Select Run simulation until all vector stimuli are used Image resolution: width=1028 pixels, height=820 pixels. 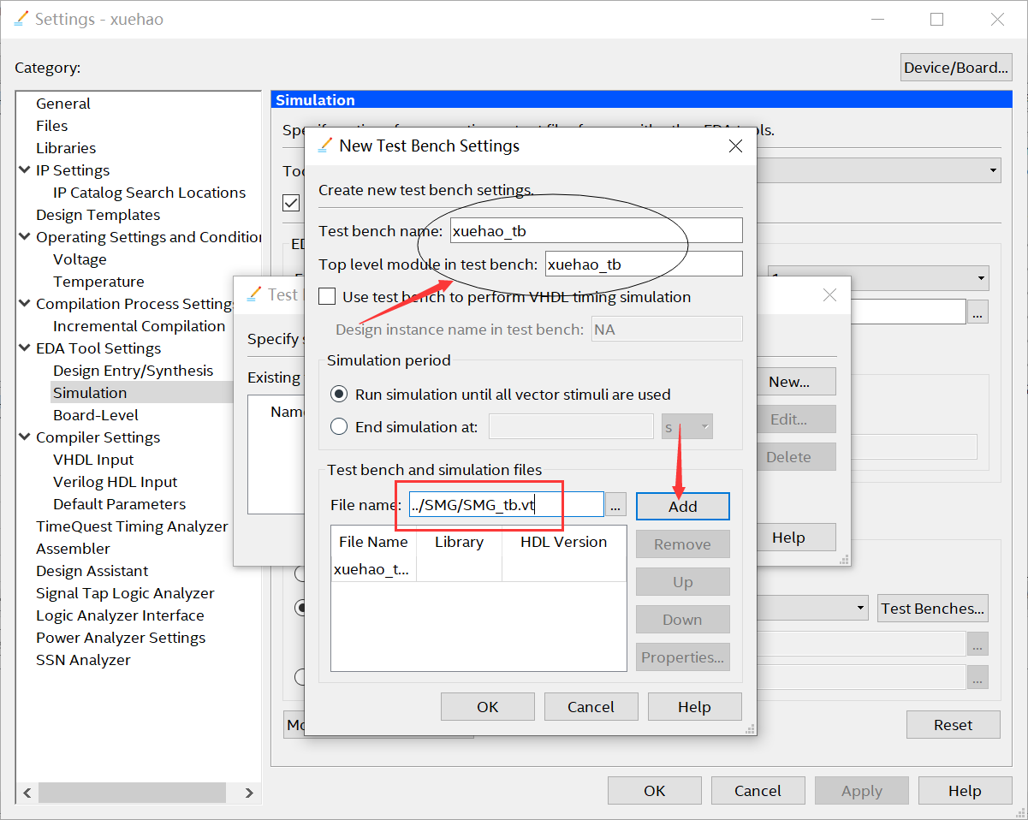tap(338, 395)
